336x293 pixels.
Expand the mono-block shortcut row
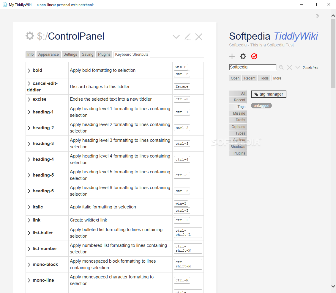coord(29,264)
